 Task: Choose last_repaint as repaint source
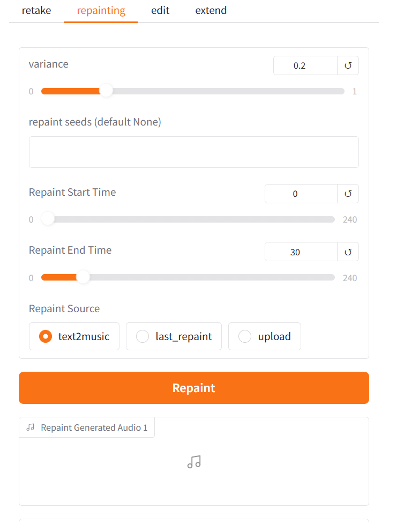coord(143,336)
